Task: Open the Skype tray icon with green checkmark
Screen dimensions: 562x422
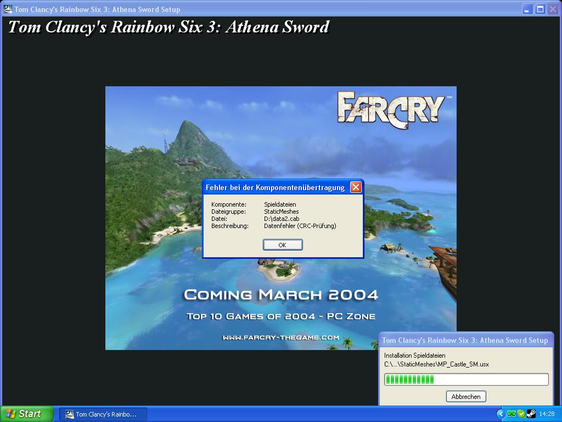Action: tap(521, 414)
